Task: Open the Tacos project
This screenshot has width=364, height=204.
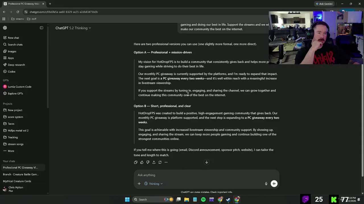Action: [9, 124]
